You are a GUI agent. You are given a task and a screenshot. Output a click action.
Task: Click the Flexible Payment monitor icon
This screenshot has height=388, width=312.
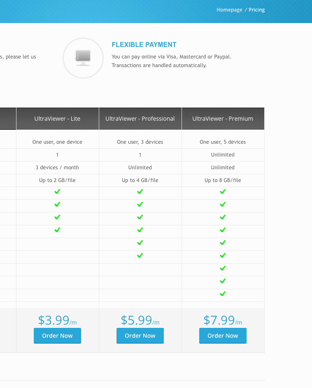tap(83, 58)
